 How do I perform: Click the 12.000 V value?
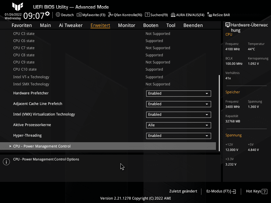click(x=232, y=150)
